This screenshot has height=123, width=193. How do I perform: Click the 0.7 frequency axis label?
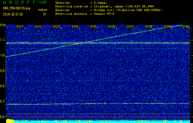tap(2, 101)
